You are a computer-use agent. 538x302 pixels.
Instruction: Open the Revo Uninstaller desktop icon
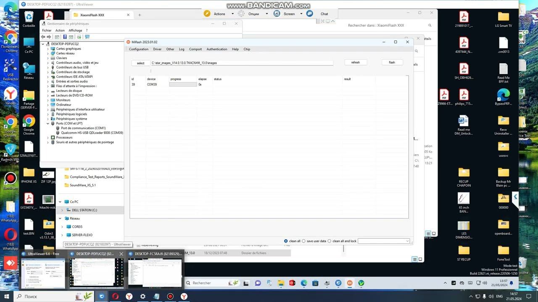[x=503, y=125]
